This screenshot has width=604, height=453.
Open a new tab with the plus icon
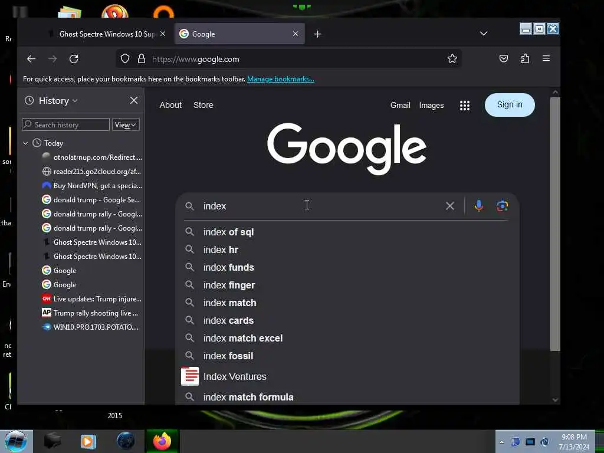317,34
